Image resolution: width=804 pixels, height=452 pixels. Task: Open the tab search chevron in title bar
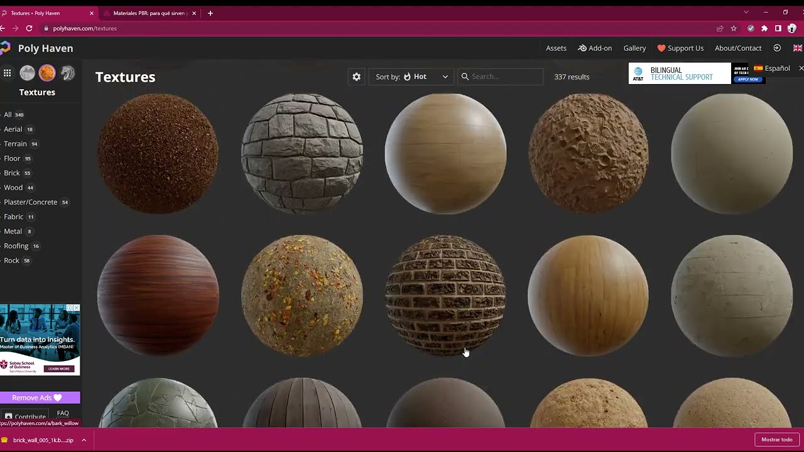746,13
